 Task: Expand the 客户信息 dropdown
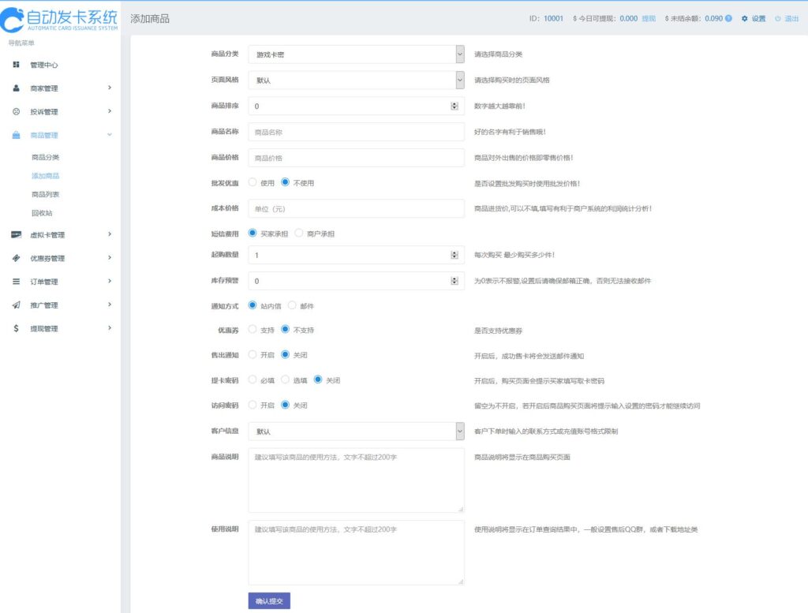point(356,432)
